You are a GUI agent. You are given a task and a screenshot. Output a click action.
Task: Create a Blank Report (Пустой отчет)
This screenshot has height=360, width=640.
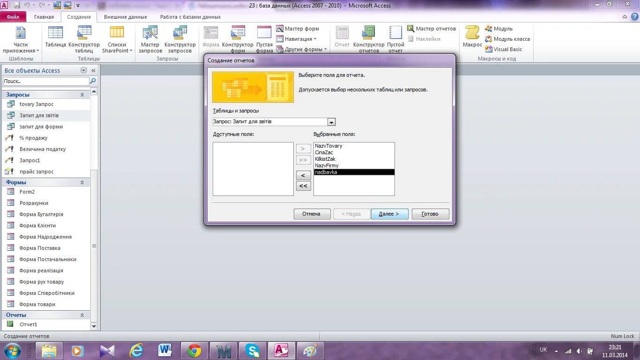coord(395,40)
